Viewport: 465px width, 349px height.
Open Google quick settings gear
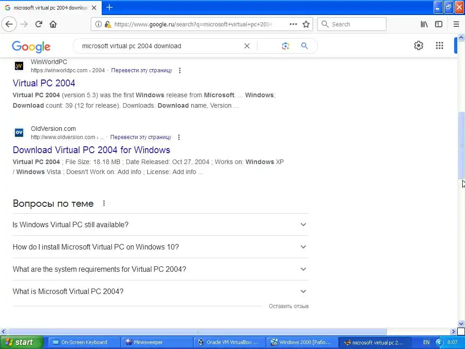coord(418,45)
